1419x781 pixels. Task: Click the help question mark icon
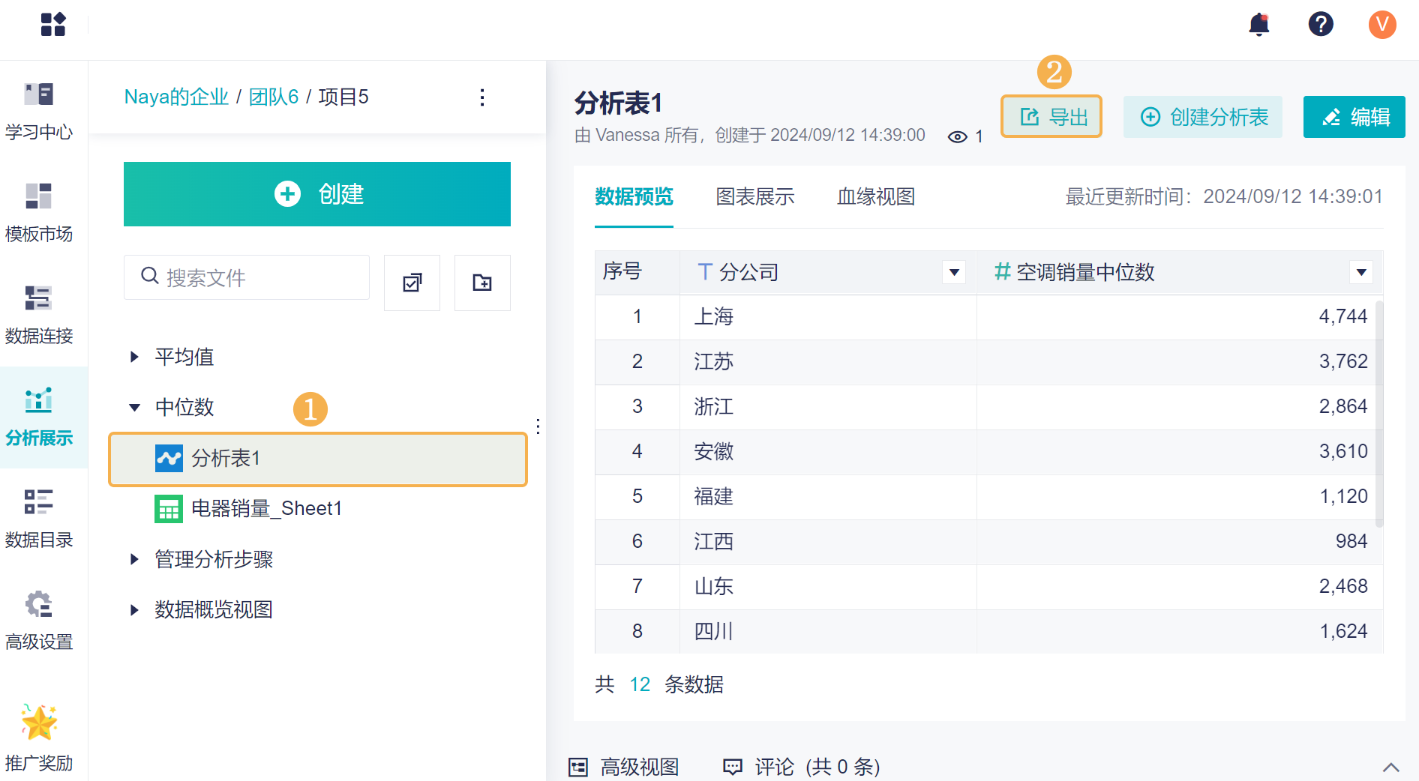pos(1320,25)
